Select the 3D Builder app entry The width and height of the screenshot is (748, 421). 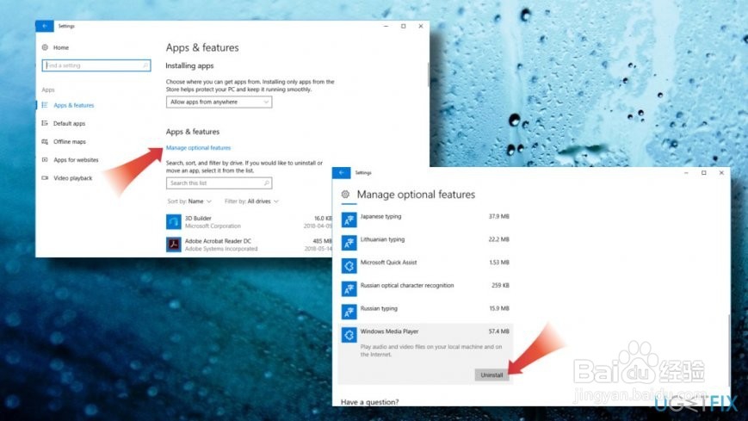pyautogui.click(x=249, y=222)
